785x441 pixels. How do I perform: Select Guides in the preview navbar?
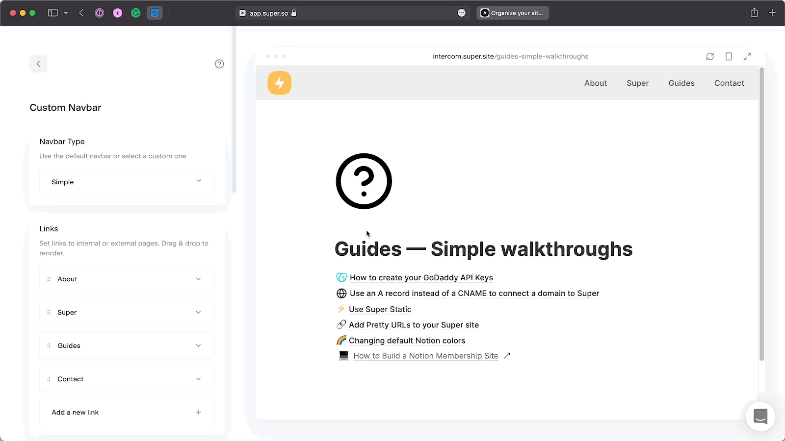tap(681, 83)
